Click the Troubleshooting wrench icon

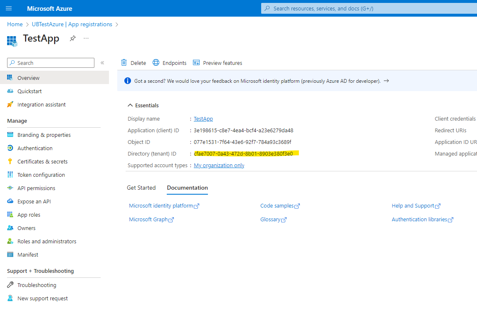[x=10, y=285]
